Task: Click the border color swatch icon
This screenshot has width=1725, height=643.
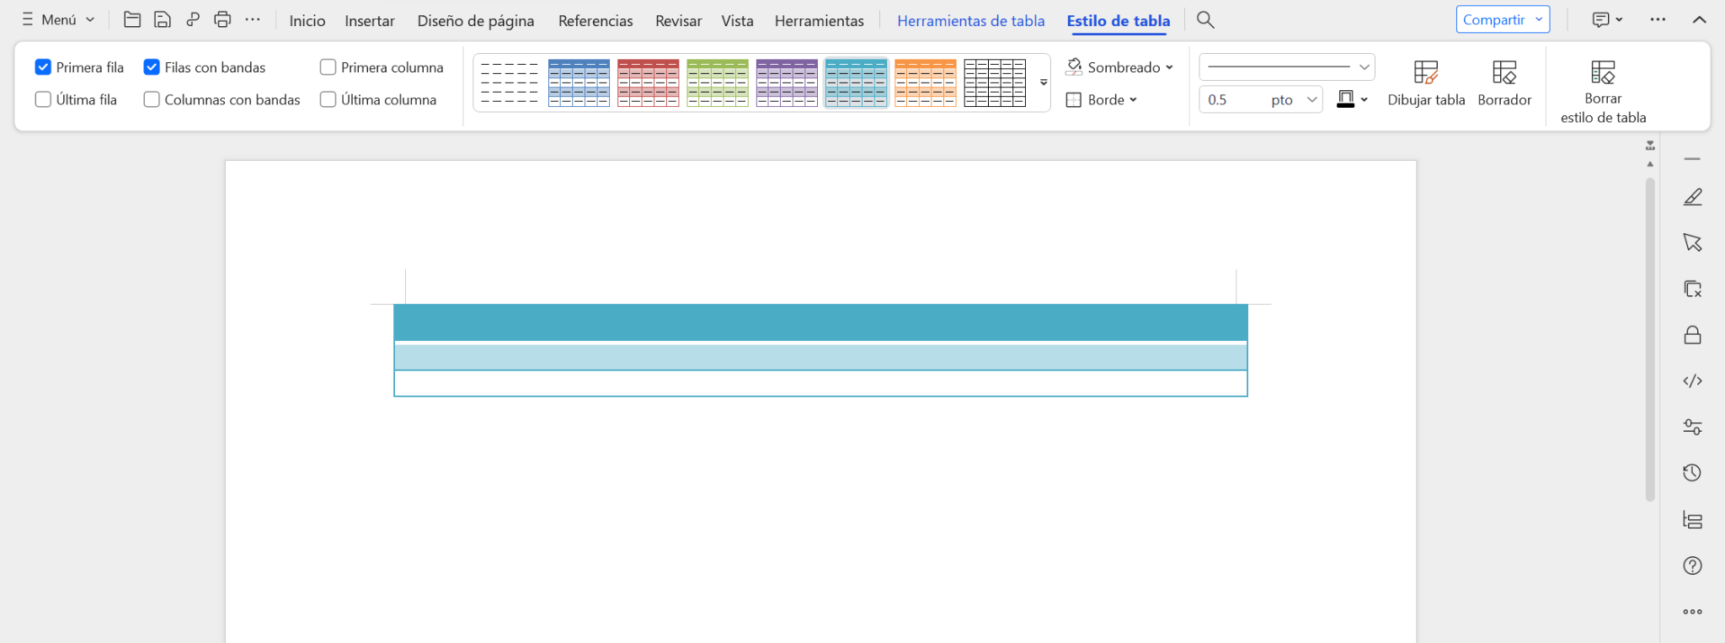Action: pos(1346,99)
